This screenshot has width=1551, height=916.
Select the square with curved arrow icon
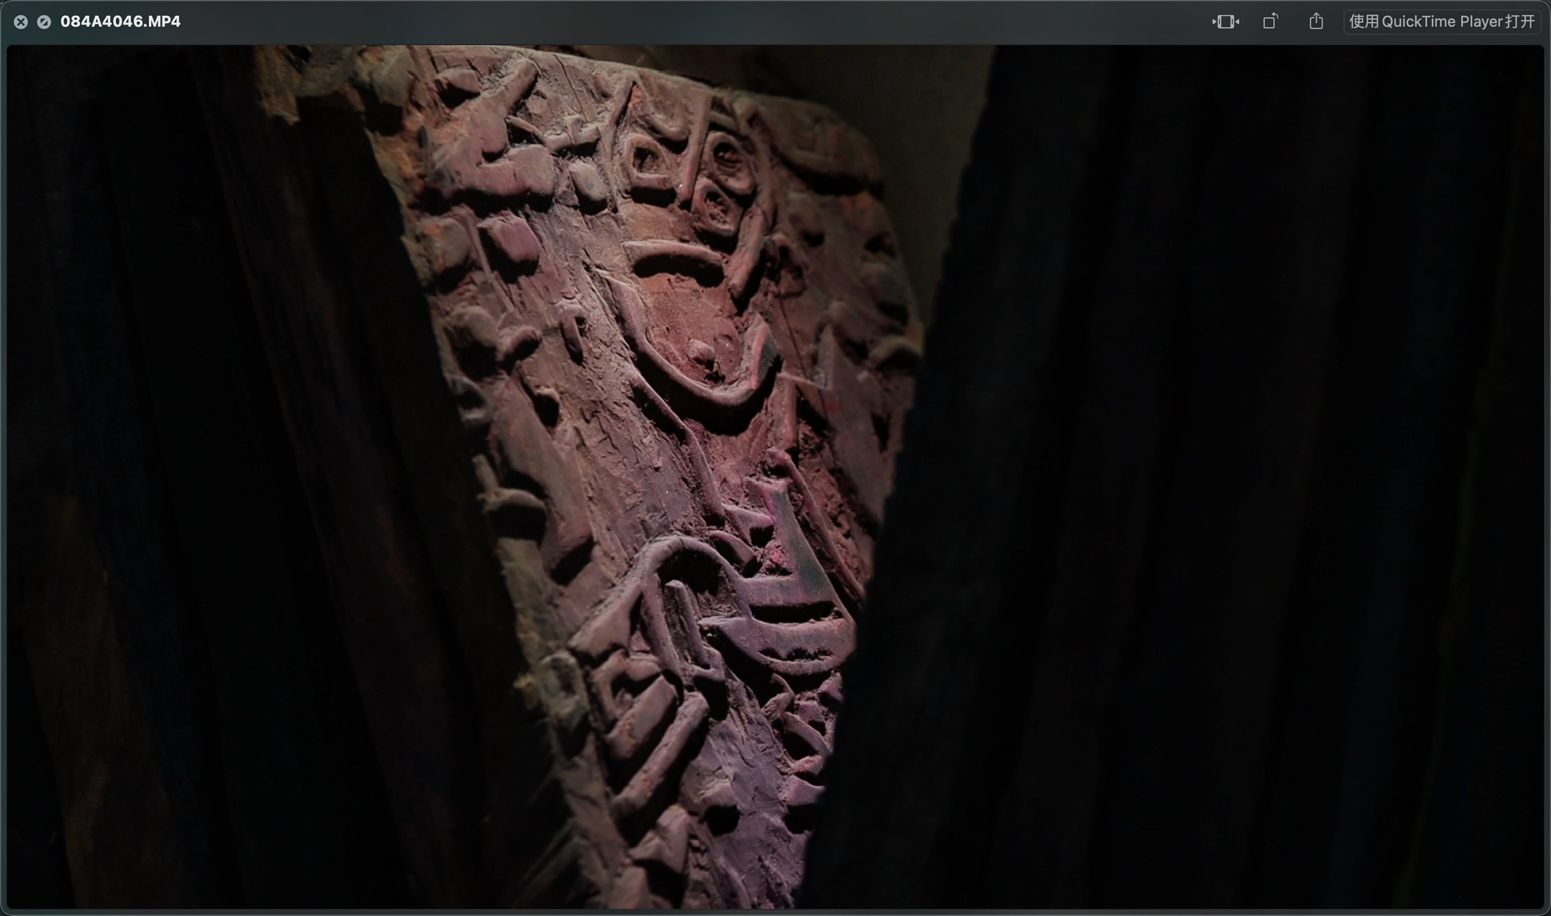(1270, 22)
